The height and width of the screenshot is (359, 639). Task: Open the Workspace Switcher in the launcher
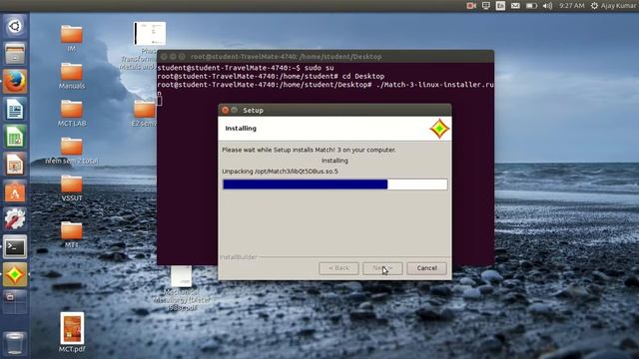[15, 301]
